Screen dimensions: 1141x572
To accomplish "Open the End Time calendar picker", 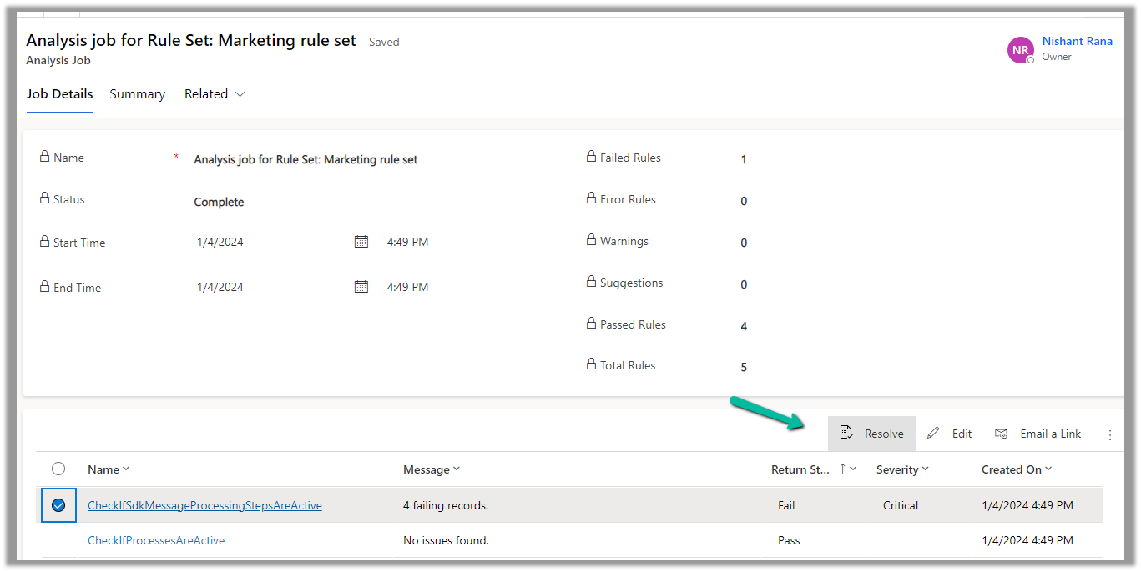I will coord(361,287).
